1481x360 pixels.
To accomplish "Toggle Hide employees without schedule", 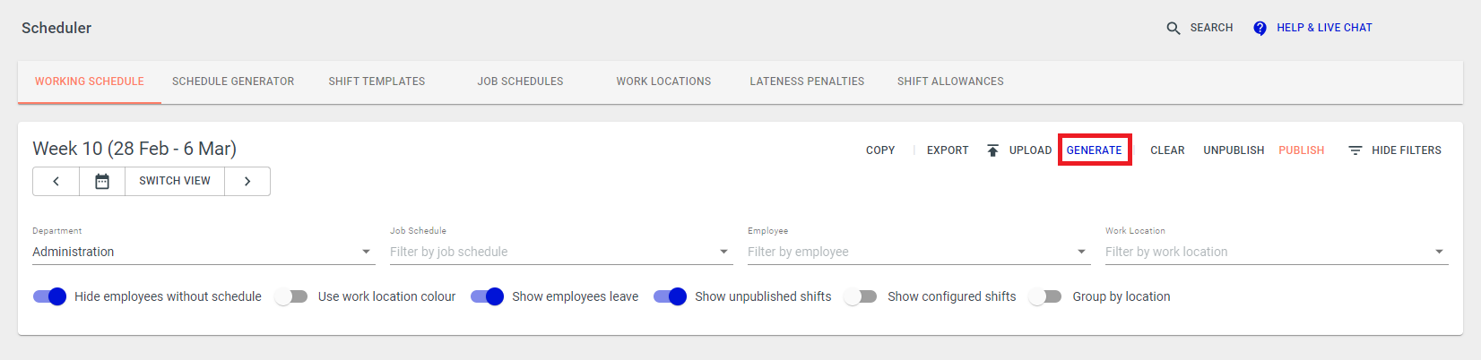I will tap(49, 296).
